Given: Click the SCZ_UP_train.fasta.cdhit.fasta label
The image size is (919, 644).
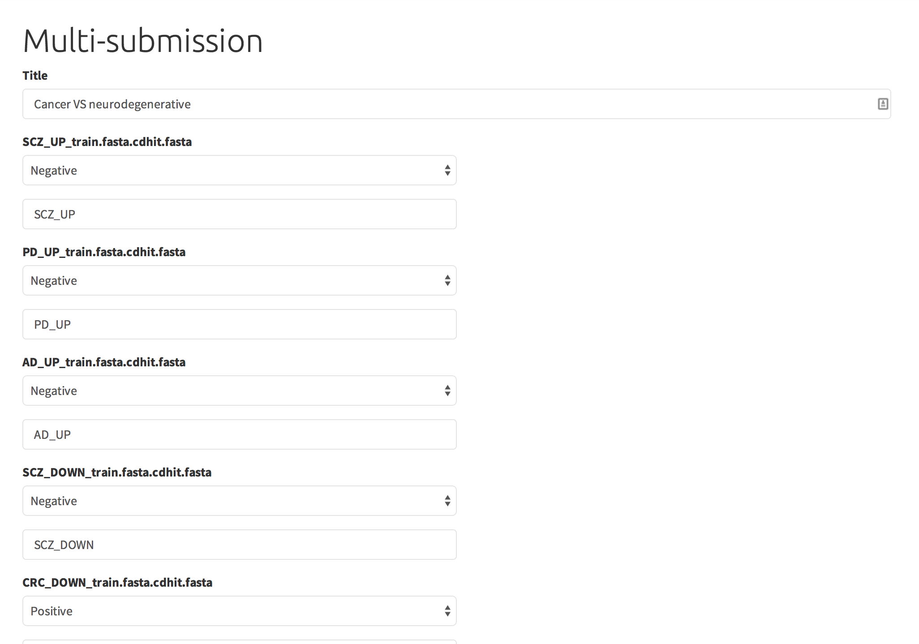Looking at the screenshot, I should [107, 142].
